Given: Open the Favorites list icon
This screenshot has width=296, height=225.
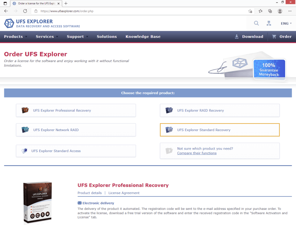Looking at the screenshot, I should pyautogui.click(x=261, y=11).
